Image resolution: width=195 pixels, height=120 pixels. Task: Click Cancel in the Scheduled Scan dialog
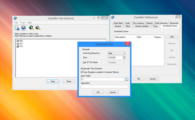[x=113, y=92]
